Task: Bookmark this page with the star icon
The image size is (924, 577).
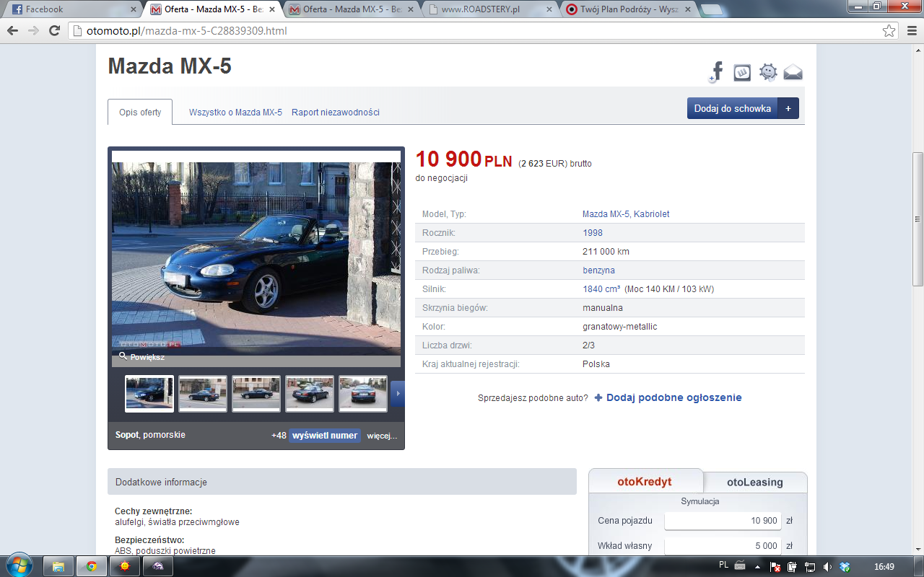Action: point(889,31)
